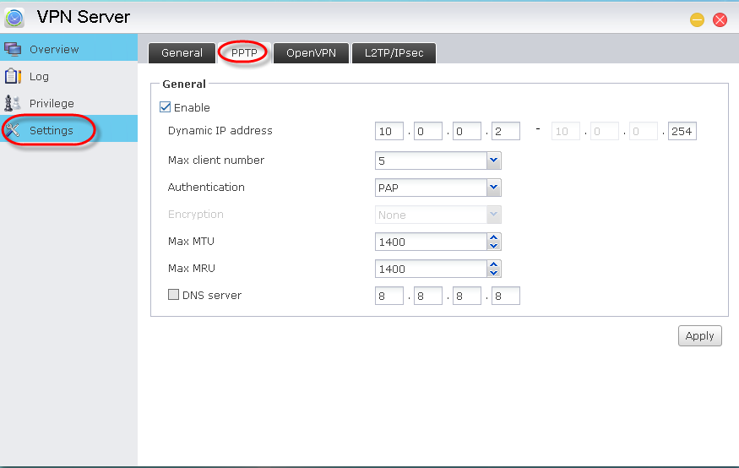739x468 pixels.
Task: Switch to the OpenVPN tab
Action: (x=311, y=52)
